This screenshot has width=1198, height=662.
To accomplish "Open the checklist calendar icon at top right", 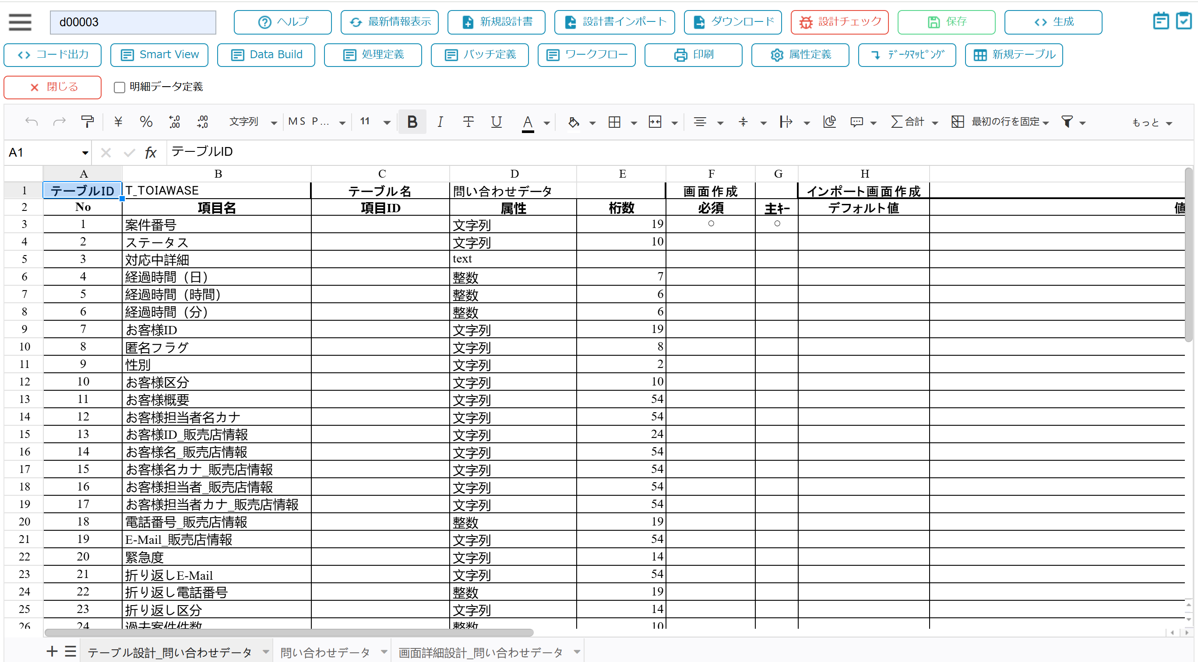I will click(x=1183, y=21).
